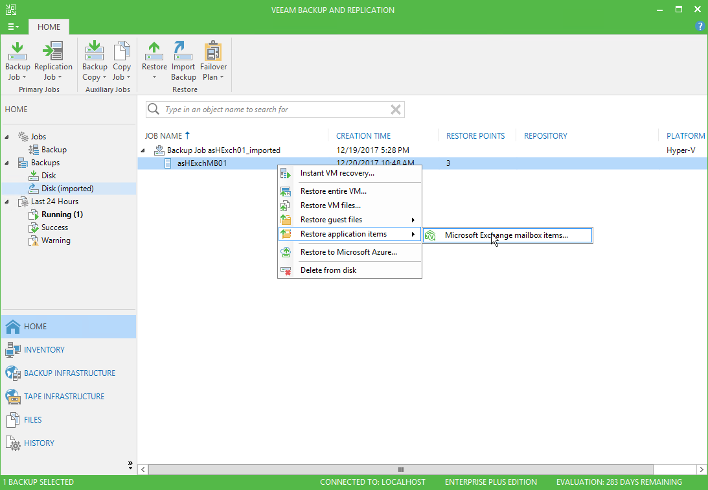708x490 pixels.
Task: Open the HOME navigation pane button
Action: coord(69,326)
